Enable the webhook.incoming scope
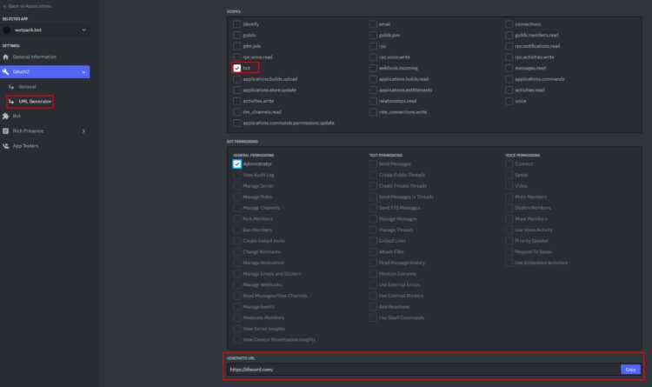Screen dimensions: 652x387 click(373, 68)
